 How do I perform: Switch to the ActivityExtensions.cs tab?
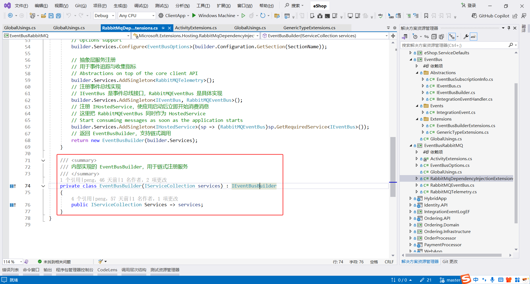[196, 28]
